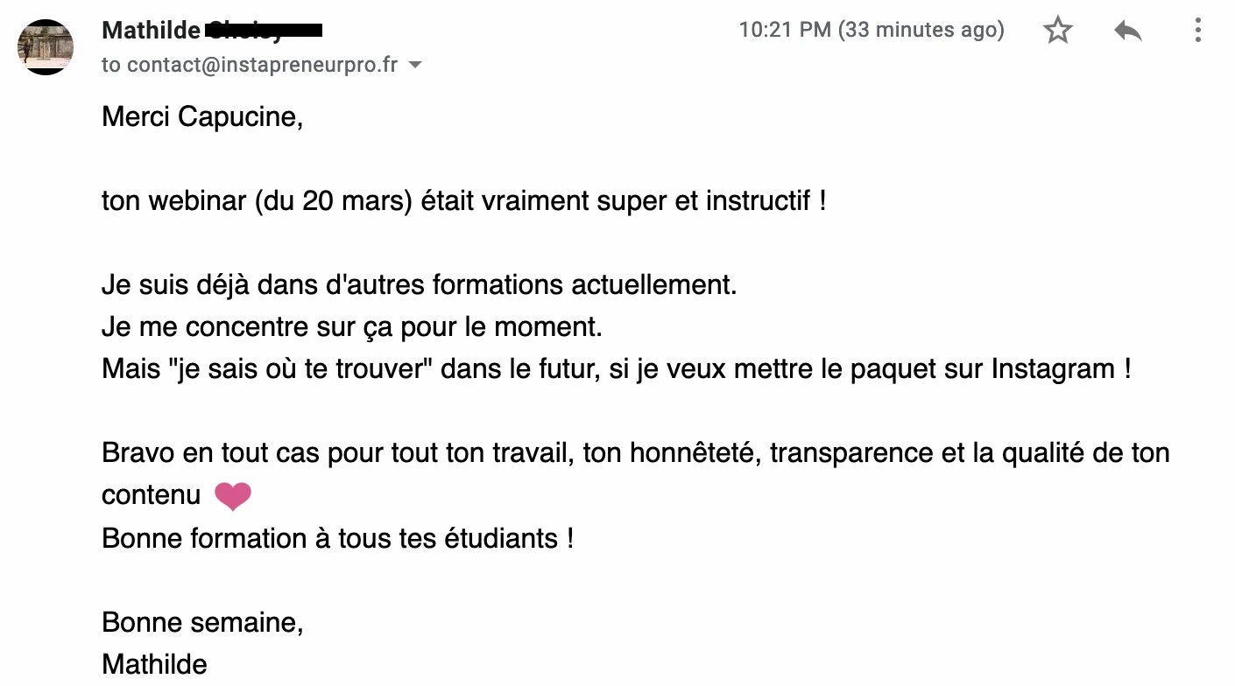Click the line starting Bravo en tout cas
The width and height of the screenshot is (1235, 686).
coord(636,453)
